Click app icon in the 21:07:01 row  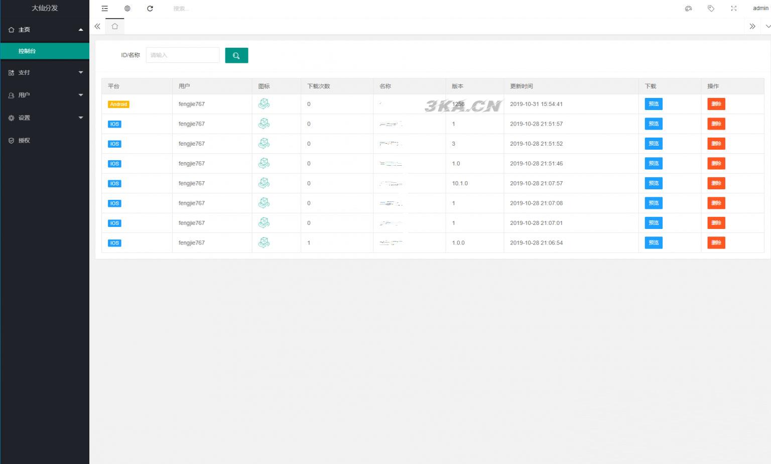click(264, 223)
